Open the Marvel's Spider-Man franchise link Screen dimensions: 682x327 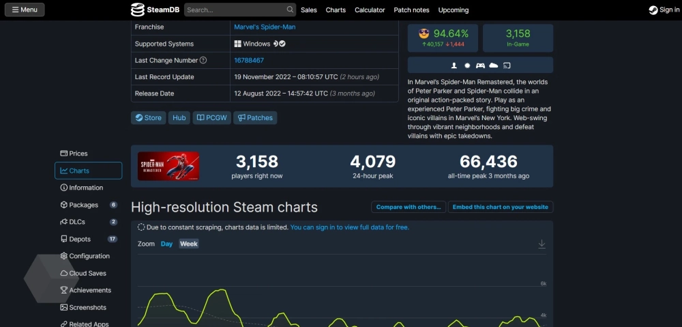[265, 27]
